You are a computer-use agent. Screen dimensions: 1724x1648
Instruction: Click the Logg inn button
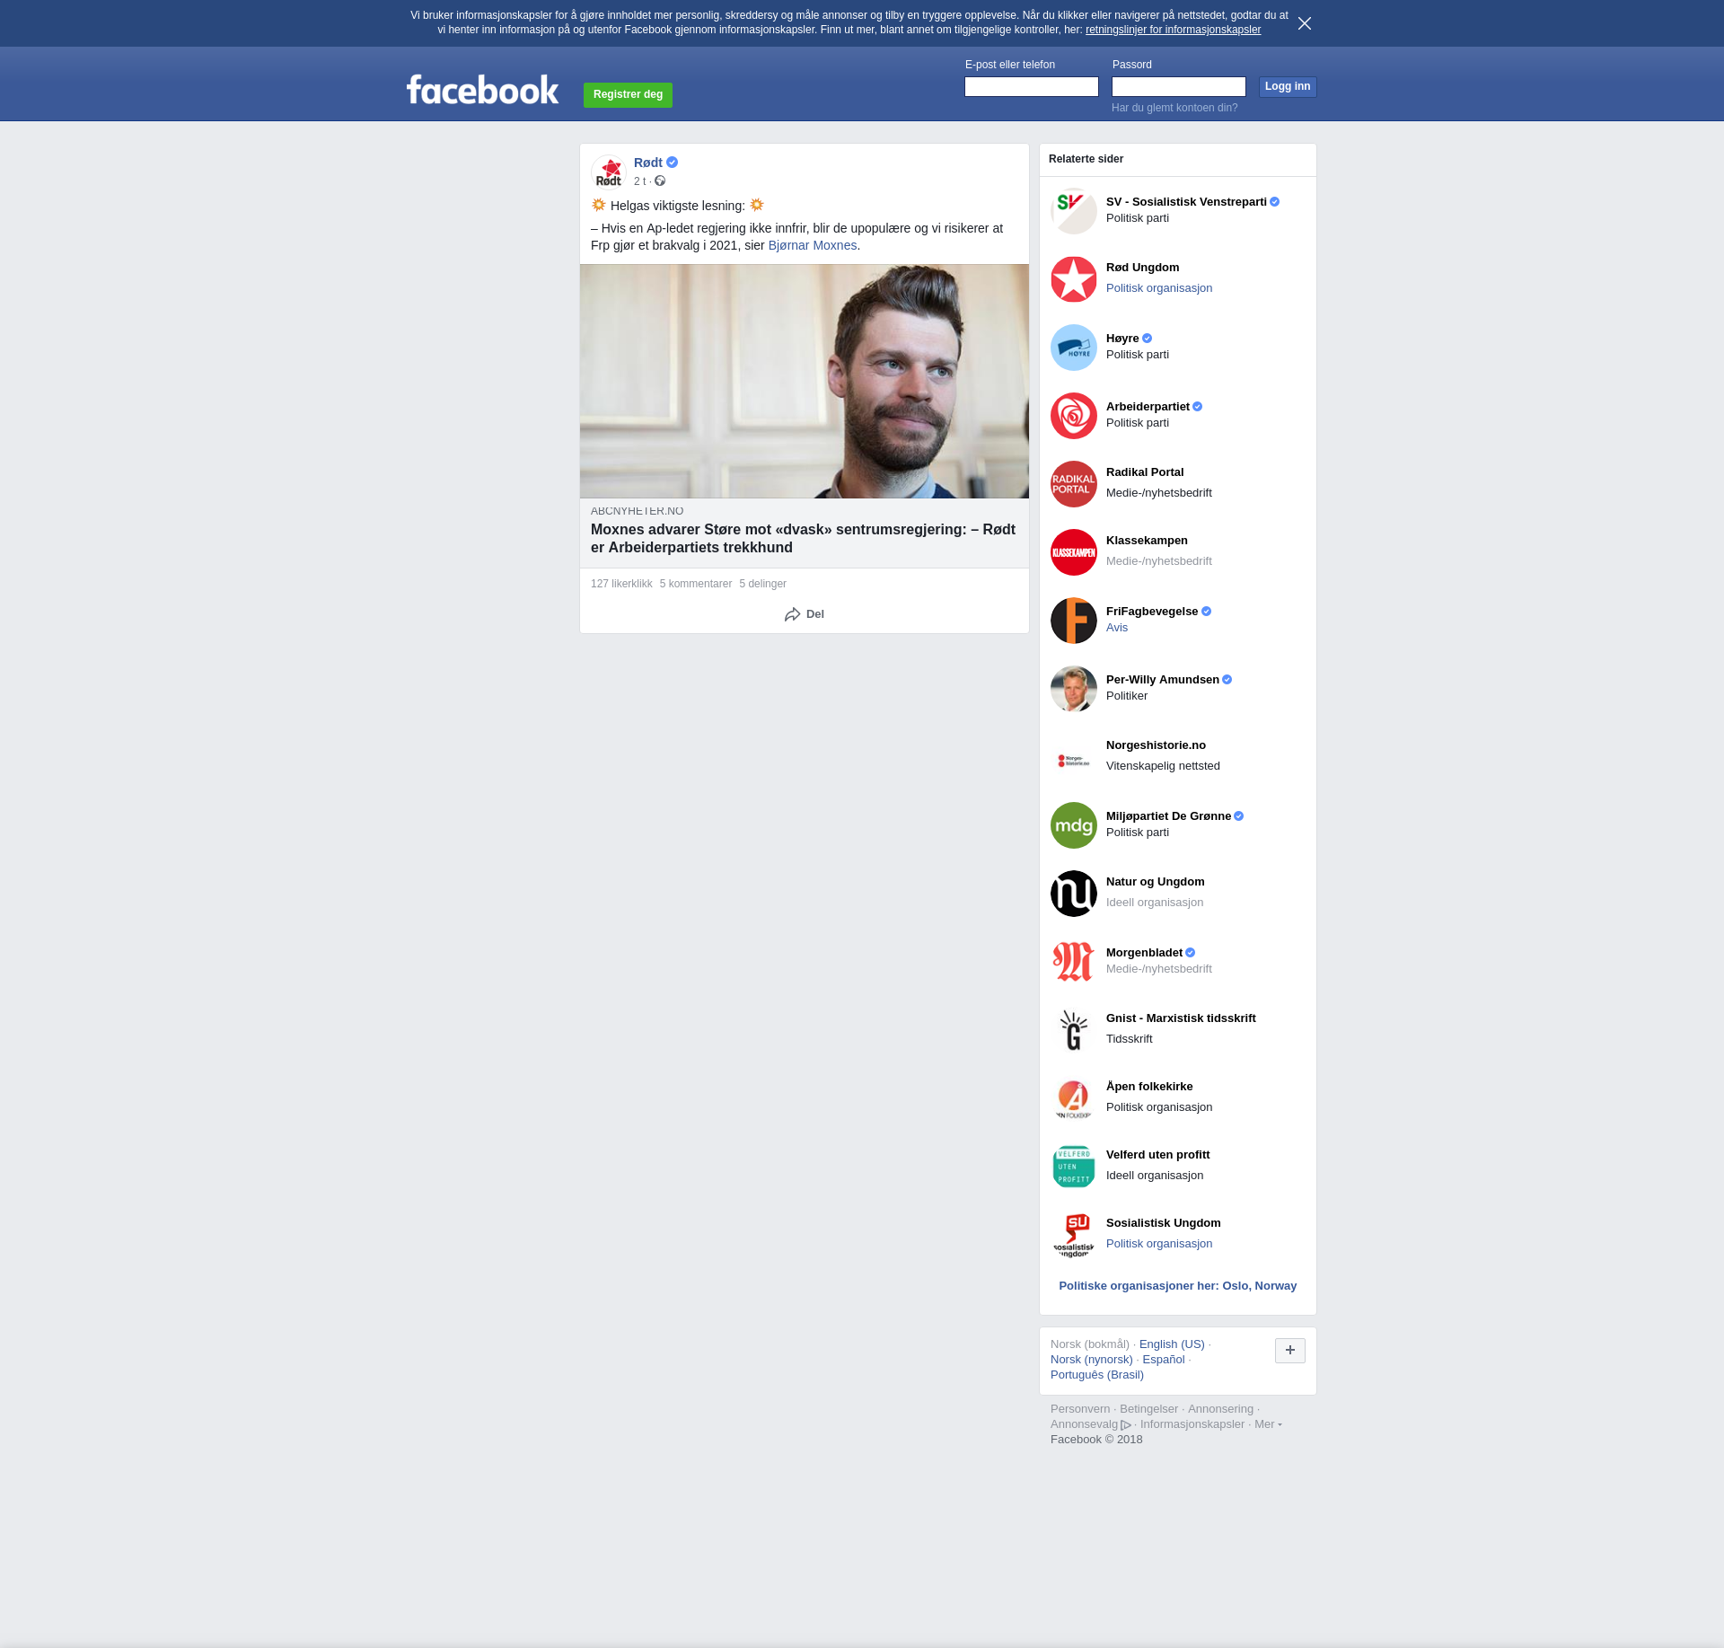point(1288,86)
